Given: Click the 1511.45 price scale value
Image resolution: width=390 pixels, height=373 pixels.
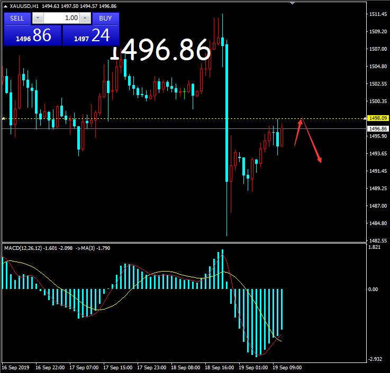Looking at the screenshot, I should (x=378, y=14).
